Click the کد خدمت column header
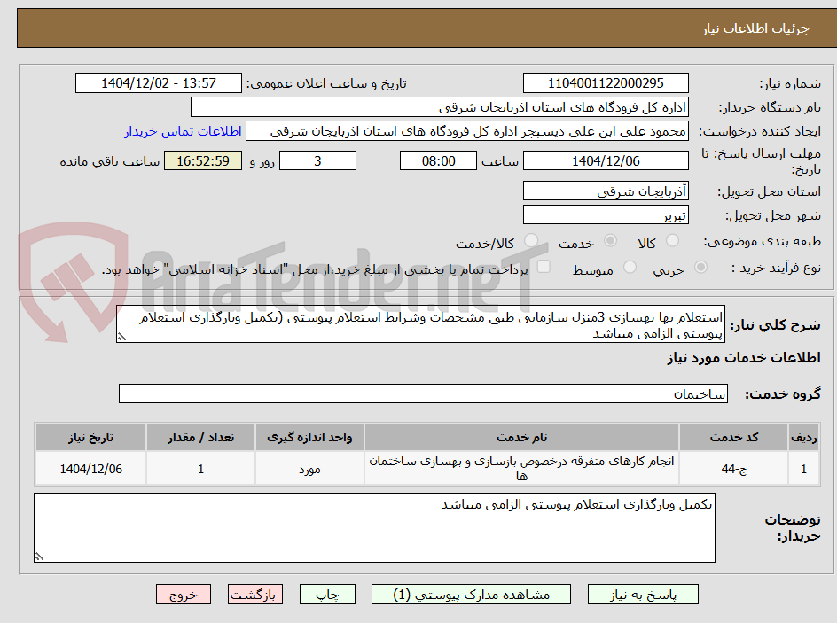This screenshot has width=837, height=623. click(734, 438)
